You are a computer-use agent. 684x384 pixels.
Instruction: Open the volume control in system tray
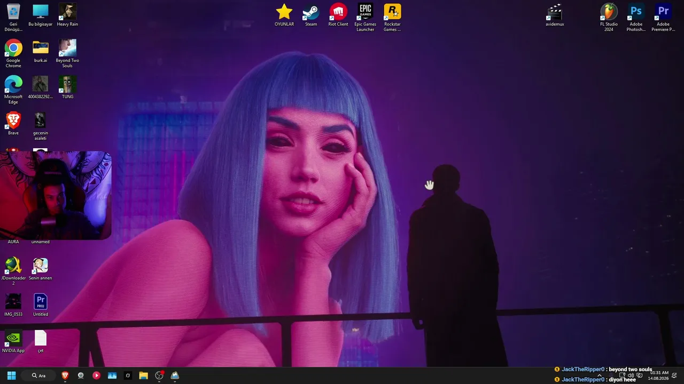pos(631,375)
